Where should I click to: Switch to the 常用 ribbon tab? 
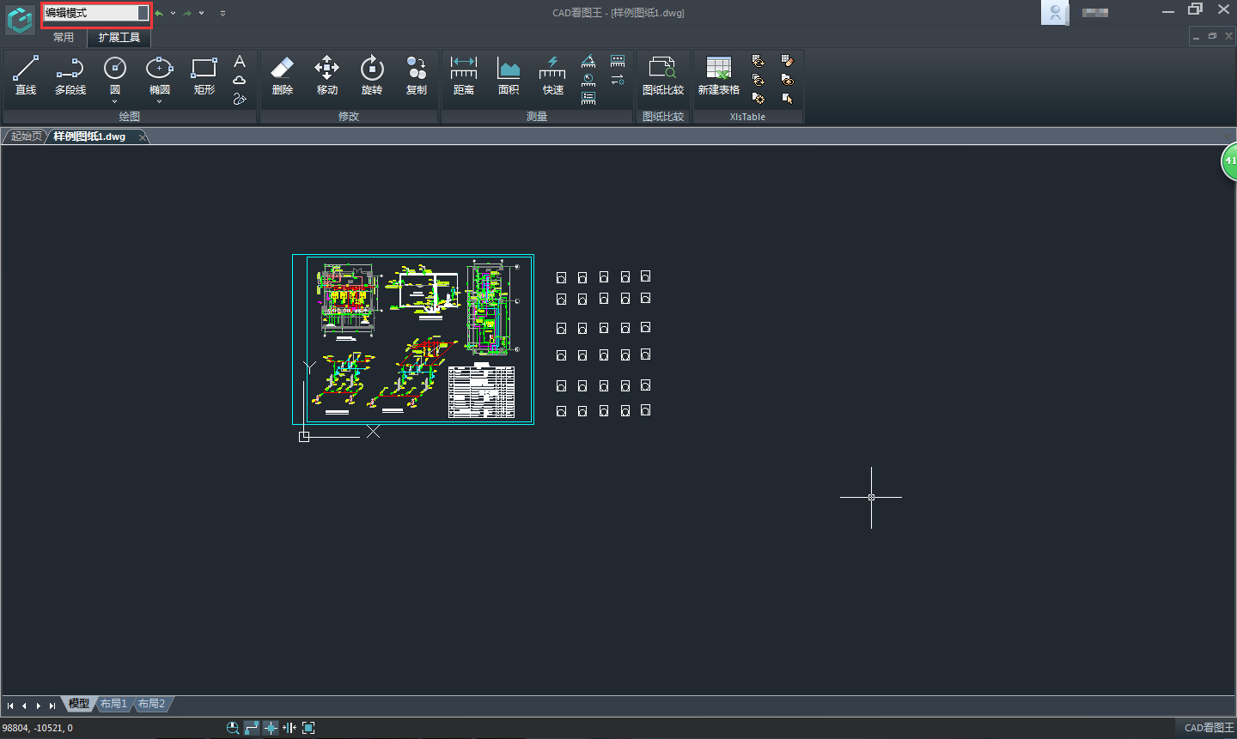64,38
